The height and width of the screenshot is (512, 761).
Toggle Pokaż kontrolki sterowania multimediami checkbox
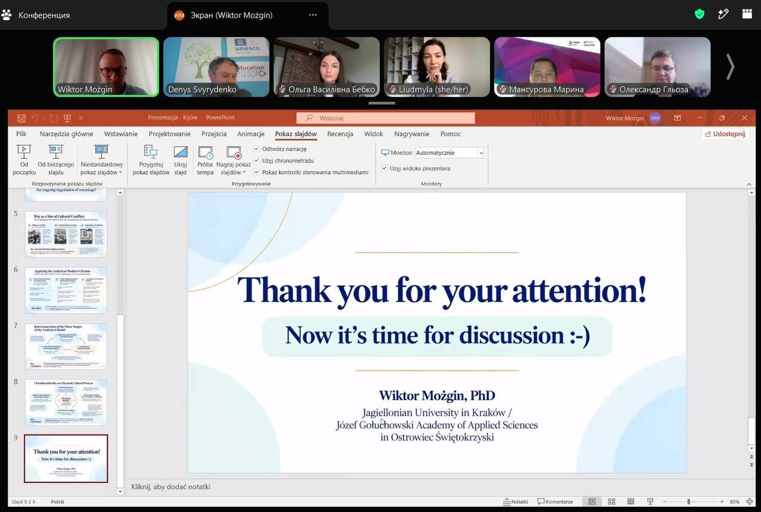257,172
